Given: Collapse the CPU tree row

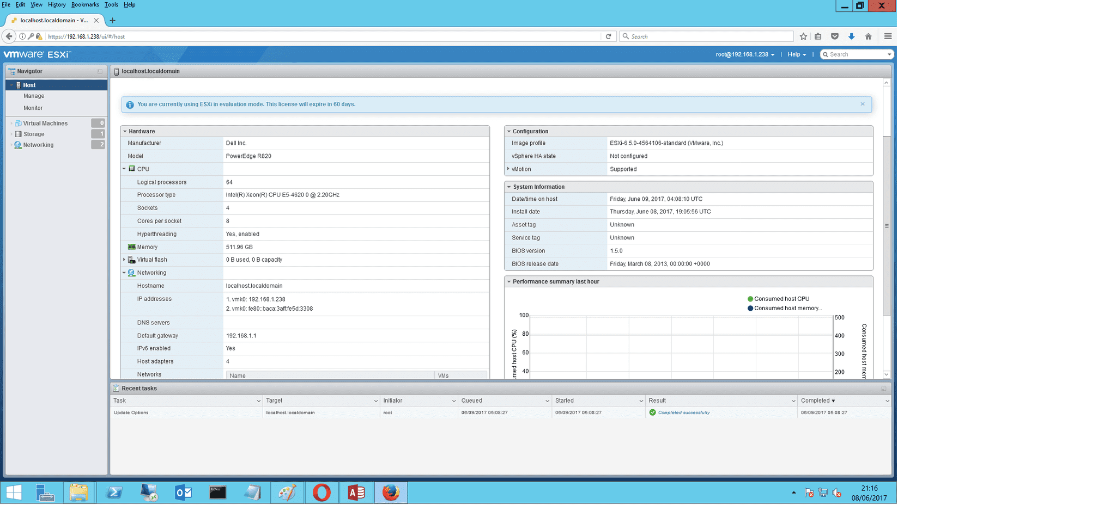Looking at the screenshot, I should click(x=124, y=169).
